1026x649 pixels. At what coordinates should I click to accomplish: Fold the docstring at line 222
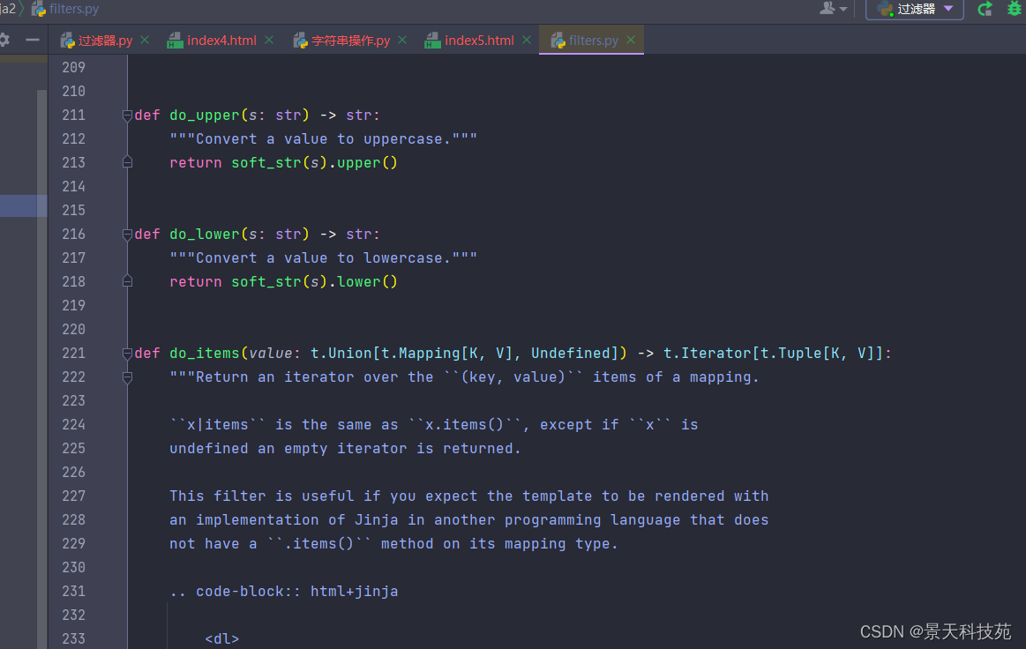[128, 377]
